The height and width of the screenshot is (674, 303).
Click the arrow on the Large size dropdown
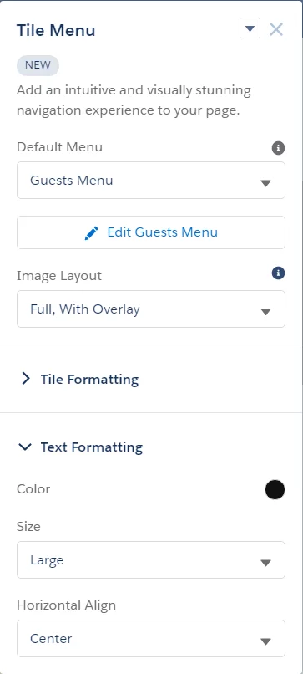pyautogui.click(x=265, y=563)
